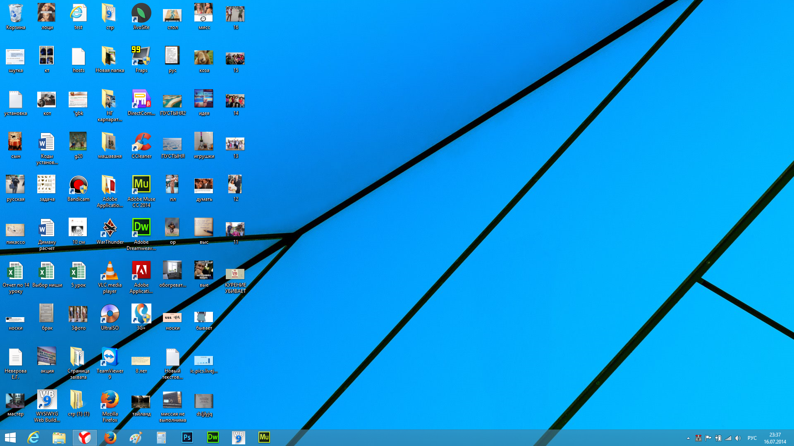Select the Корзина recycle bin icon
The height and width of the screenshot is (446, 794).
[15, 14]
